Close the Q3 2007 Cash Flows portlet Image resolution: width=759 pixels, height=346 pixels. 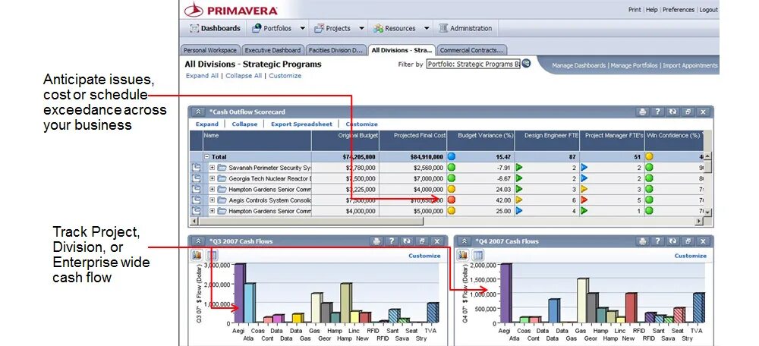point(436,241)
